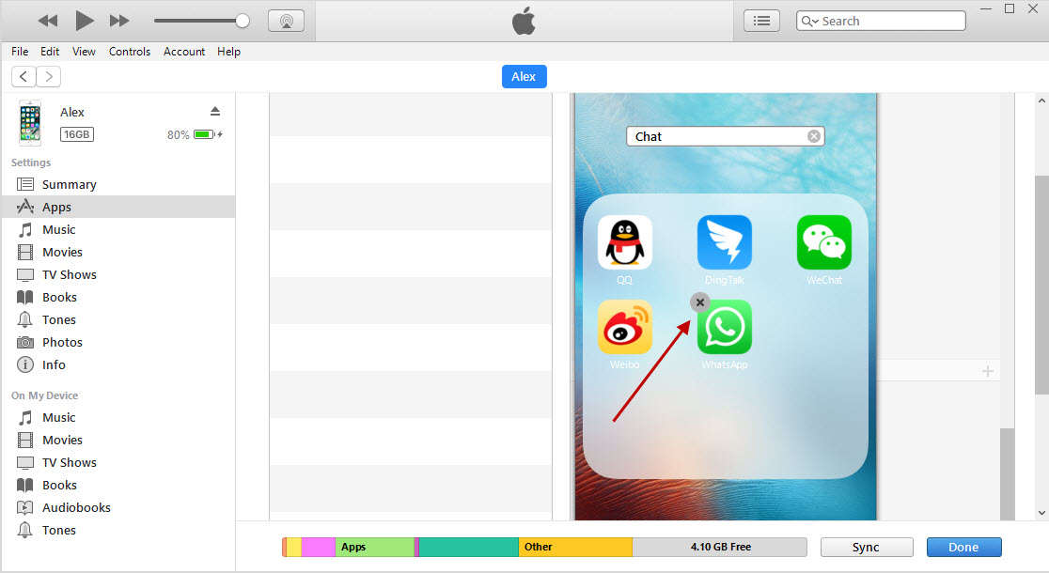Click the Alex device button

coord(524,77)
